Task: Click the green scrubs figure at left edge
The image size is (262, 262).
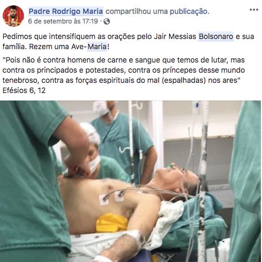Action: point(32,178)
